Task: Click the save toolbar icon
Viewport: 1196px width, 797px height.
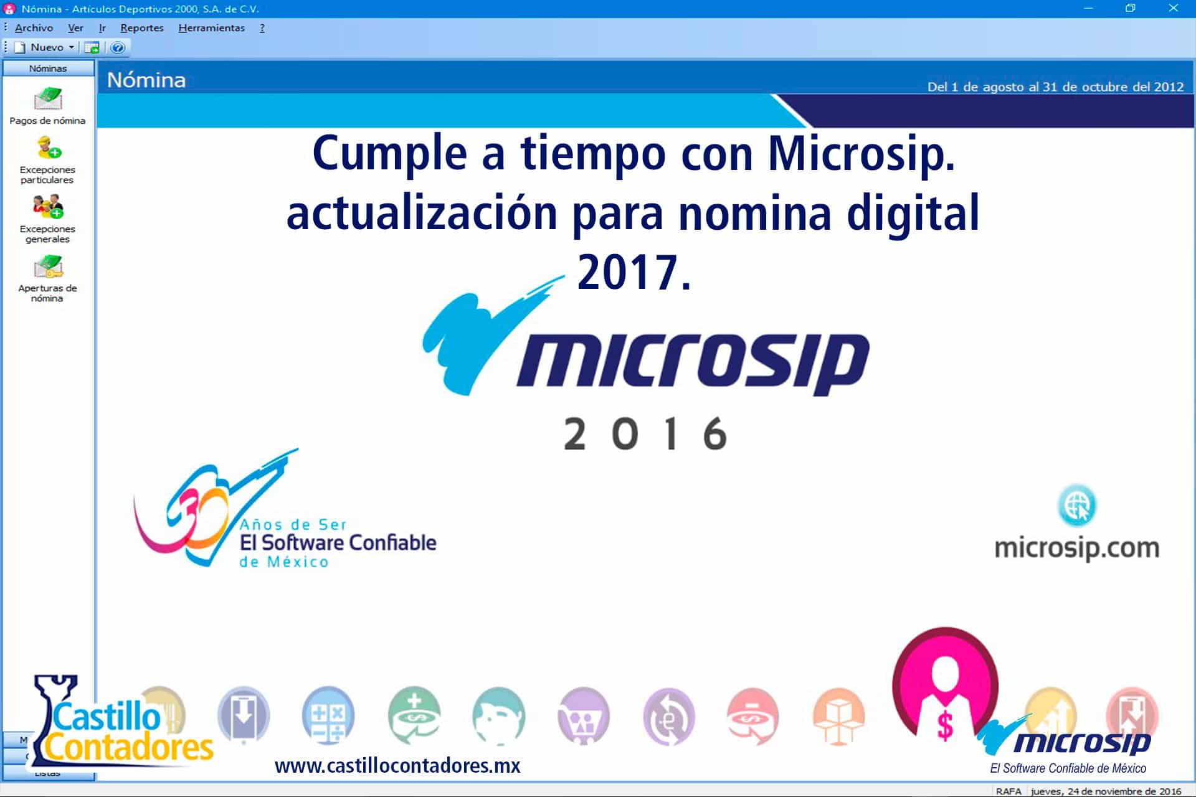Action: [x=94, y=47]
